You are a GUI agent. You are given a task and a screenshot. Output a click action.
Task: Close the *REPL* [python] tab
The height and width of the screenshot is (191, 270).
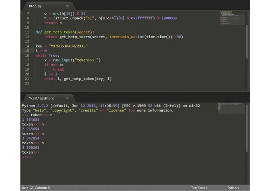tap(67, 98)
